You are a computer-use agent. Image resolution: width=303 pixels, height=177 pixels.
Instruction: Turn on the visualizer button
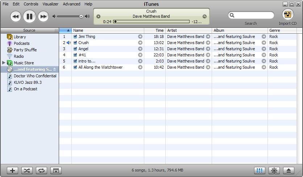click(x=274, y=170)
